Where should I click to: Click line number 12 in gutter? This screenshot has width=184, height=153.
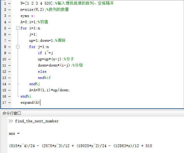tap(4, 72)
